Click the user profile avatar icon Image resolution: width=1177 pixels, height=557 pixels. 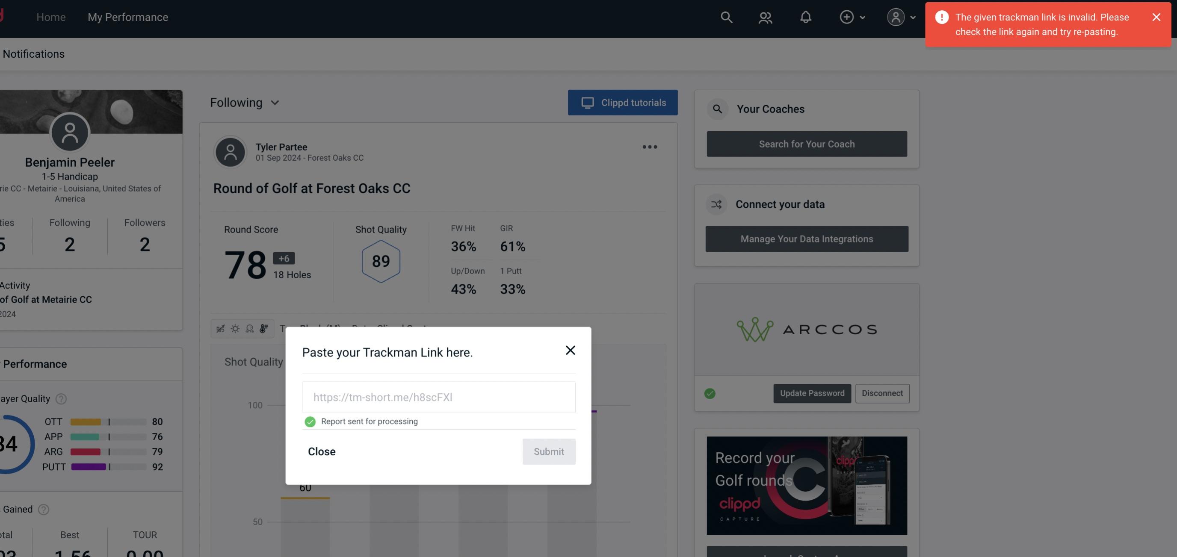(896, 17)
